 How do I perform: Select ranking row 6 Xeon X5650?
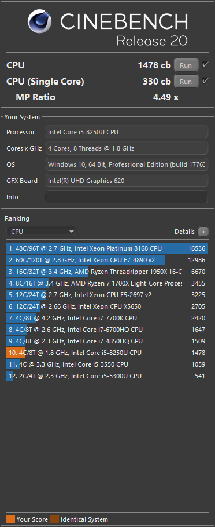pos(108,306)
